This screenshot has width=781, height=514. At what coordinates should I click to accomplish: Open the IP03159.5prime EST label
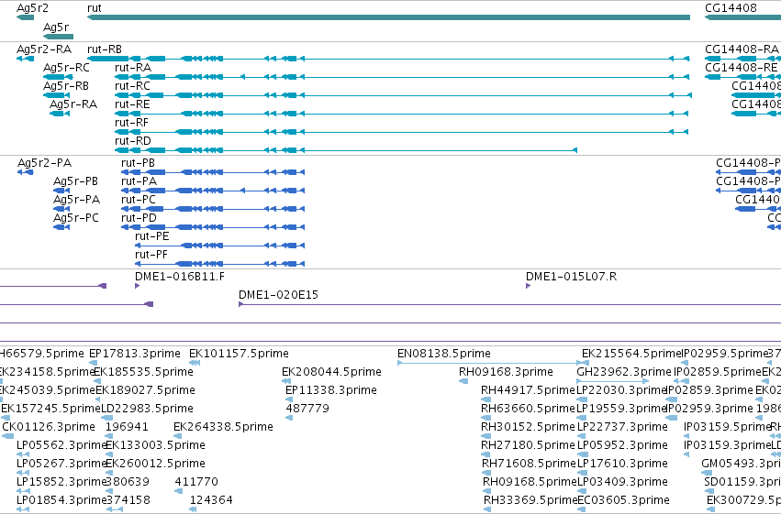click(x=727, y=428)
